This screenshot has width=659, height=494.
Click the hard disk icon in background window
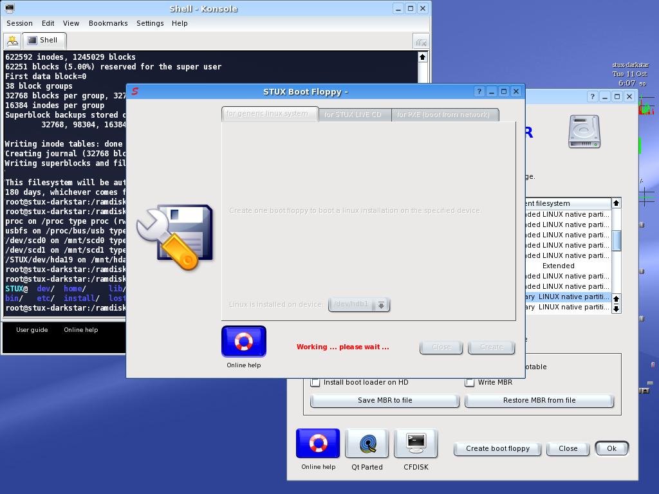tap(584, 131)
